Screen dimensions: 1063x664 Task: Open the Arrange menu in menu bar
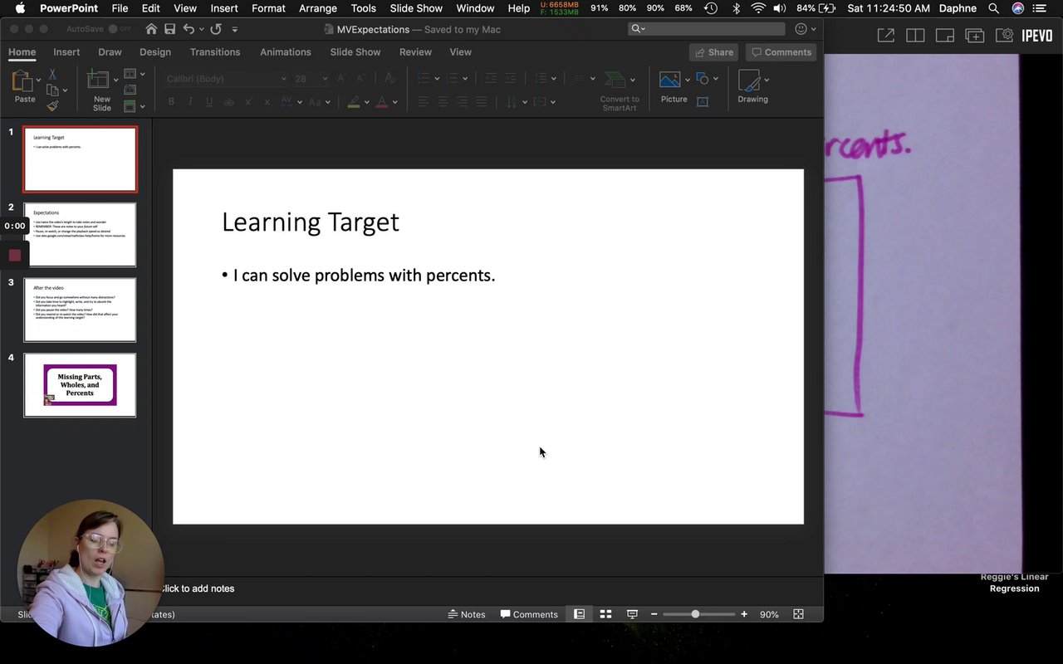pos(318,8)
